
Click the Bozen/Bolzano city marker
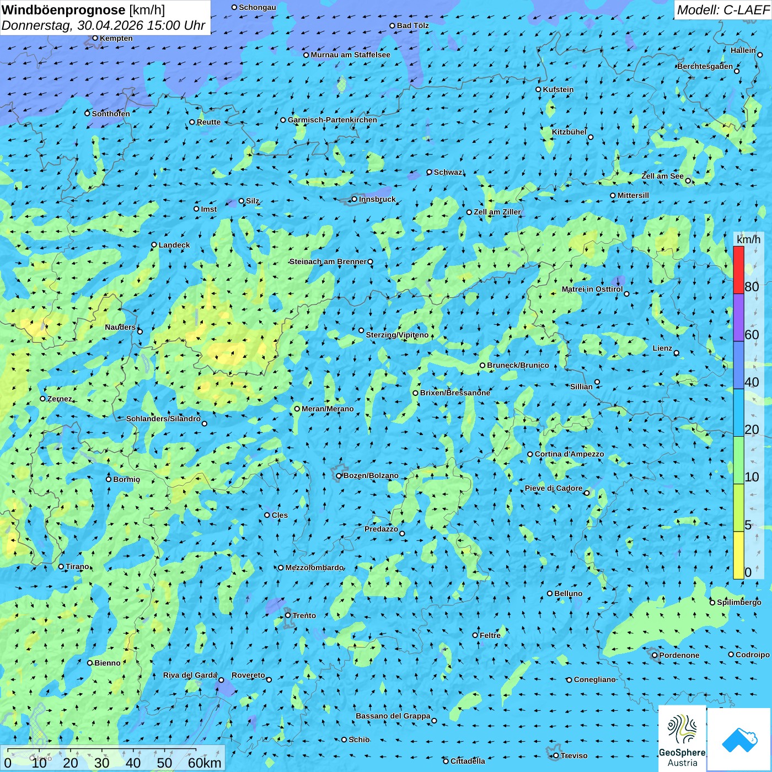(339, 476)
